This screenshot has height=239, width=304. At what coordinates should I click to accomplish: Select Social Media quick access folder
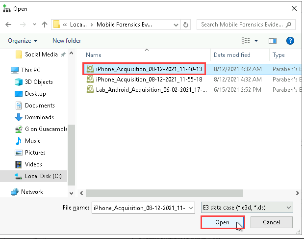click(x=41, y=54)
